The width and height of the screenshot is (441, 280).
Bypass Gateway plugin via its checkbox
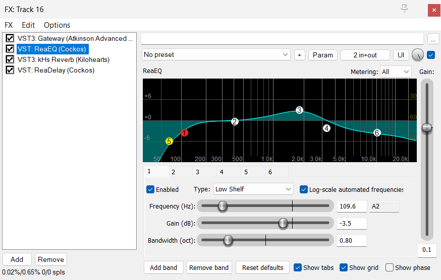click(x=10, y=38)
